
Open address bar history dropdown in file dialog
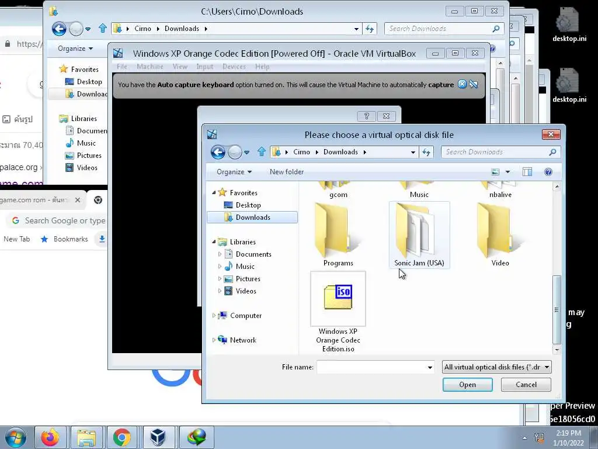point(413,152)
